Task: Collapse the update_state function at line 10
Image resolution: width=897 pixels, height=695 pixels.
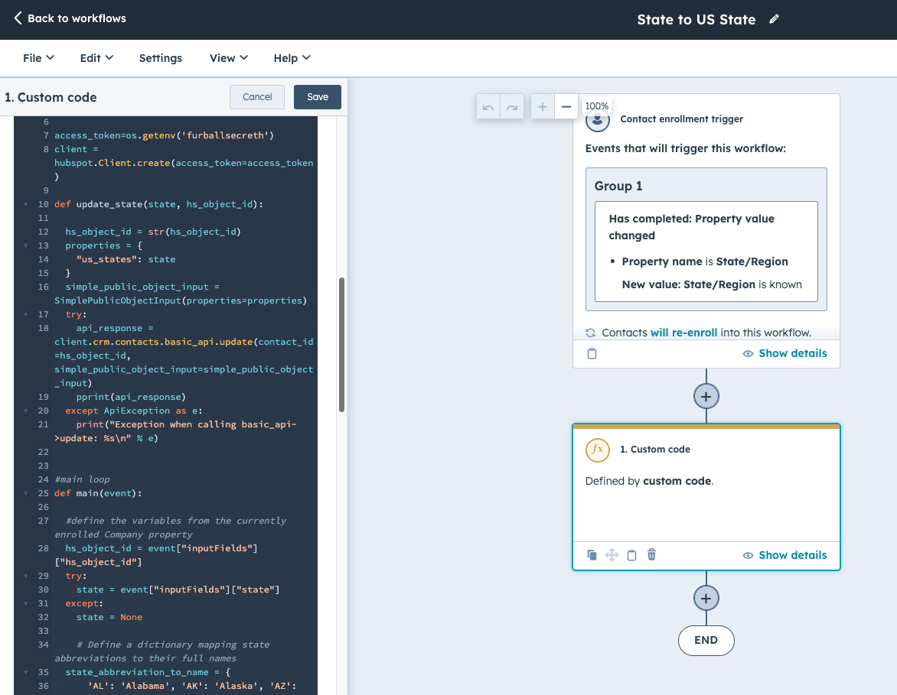Action: click(26, 205)
